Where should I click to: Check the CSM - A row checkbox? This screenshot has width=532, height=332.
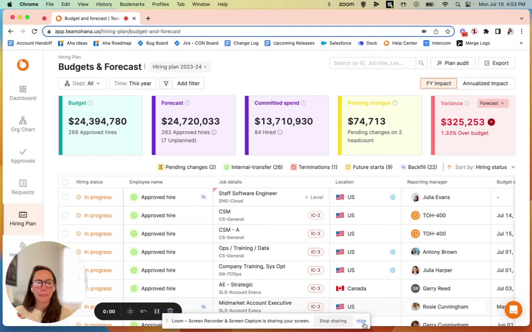pyautogui.click(x=65, y=234)
